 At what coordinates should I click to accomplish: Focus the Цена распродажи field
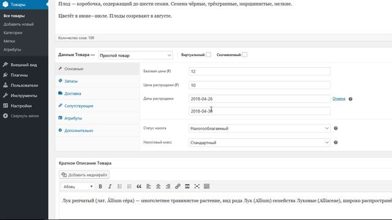click(260, 85)
